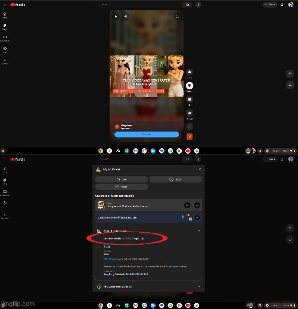298x309 pixels.
Task: Click the Create button in the top screenshot
Action: 270,5
